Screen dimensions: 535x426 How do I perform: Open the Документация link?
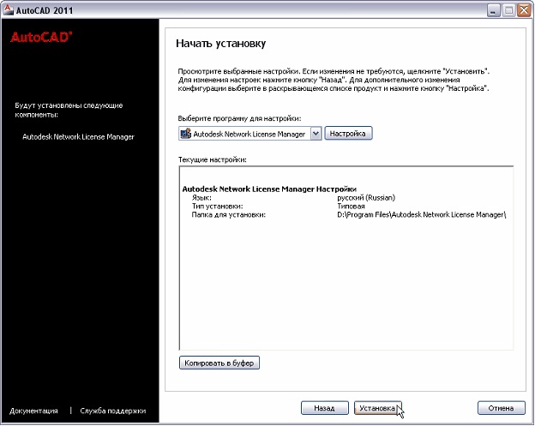33,411
